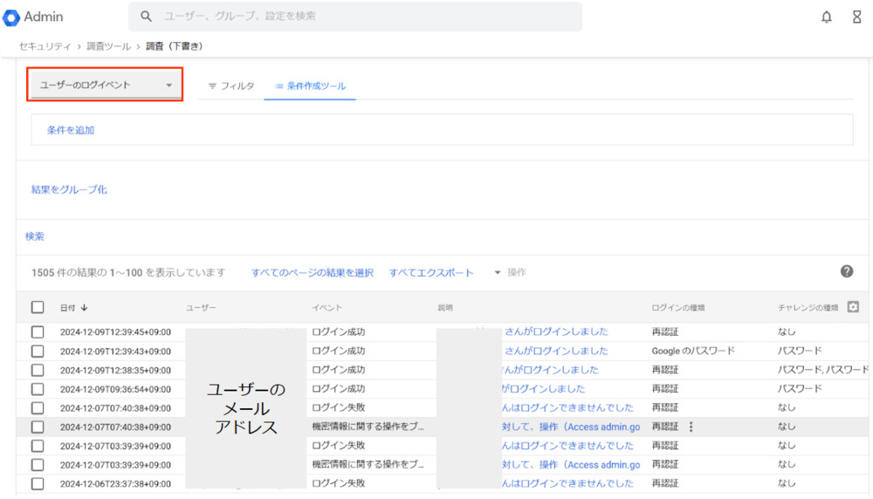Check the 2024-12-09T12:39:45 row checkbox
The image size is (873, 499).
[38, 332]
